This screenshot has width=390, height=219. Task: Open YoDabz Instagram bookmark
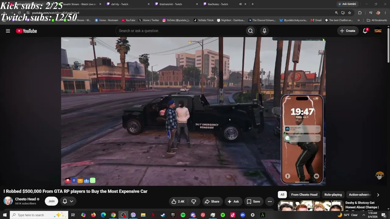(176, 20)
